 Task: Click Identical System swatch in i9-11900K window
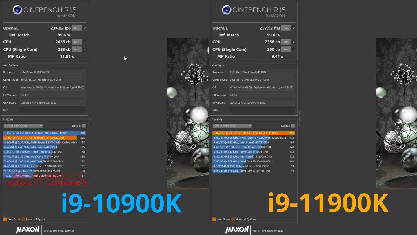point(233,219)
